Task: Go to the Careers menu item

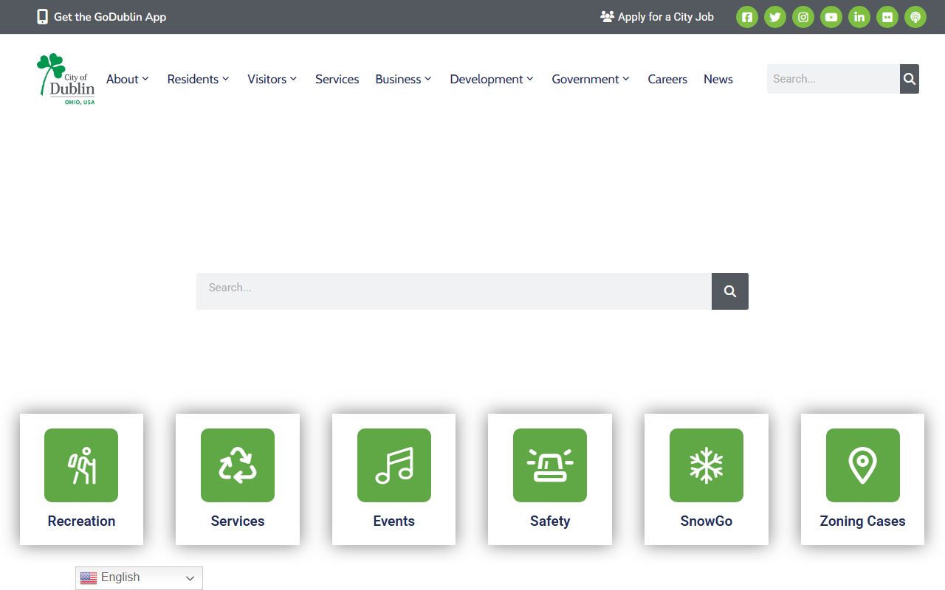Action: pos(667,79)
